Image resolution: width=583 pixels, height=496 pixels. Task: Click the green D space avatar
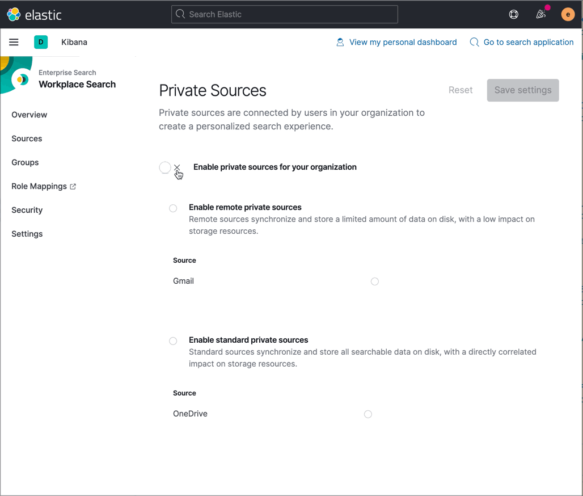coord(41,42)
